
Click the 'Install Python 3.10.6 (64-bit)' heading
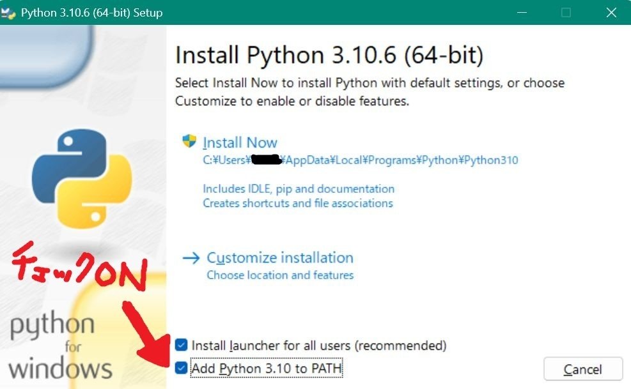pos(329,55)
